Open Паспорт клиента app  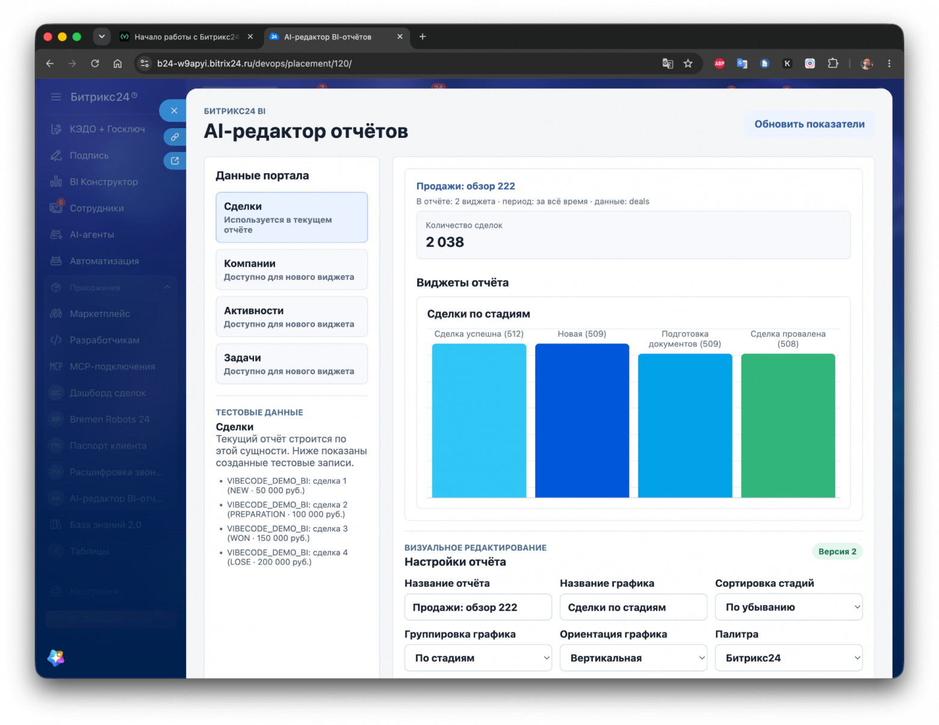(108, 446)
